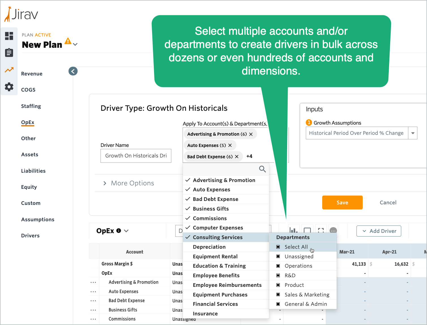Toggle the Operations department checkbox
The height and width of the screenshot is (325, 427).
click(278, 266)
